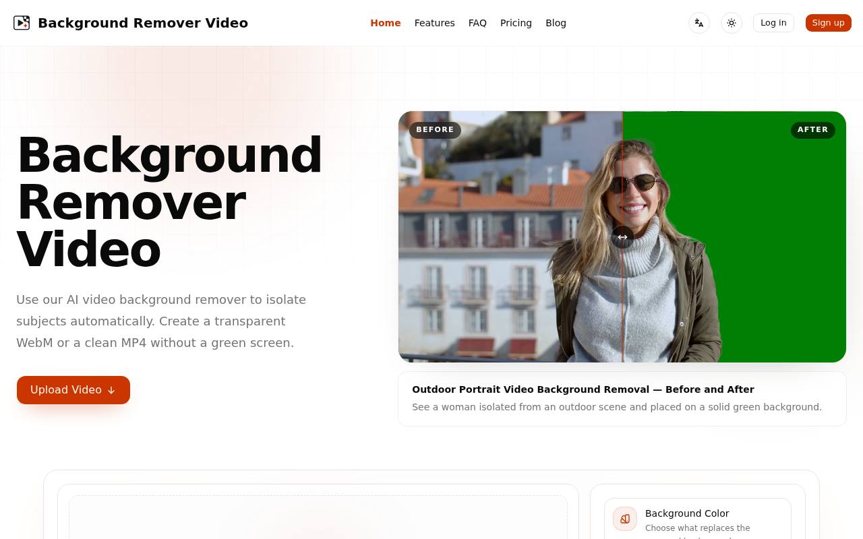The width and height of the screenshot is (863, 539).
Task: Open the language translation selector icon
Action: click(x=699, y=23)
